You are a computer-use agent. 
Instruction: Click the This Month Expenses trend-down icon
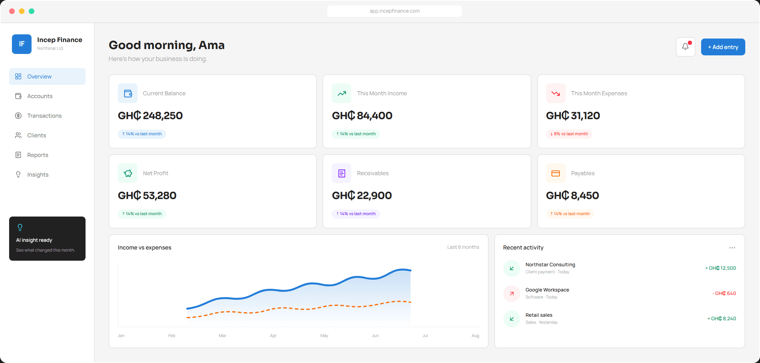[556, 93]
